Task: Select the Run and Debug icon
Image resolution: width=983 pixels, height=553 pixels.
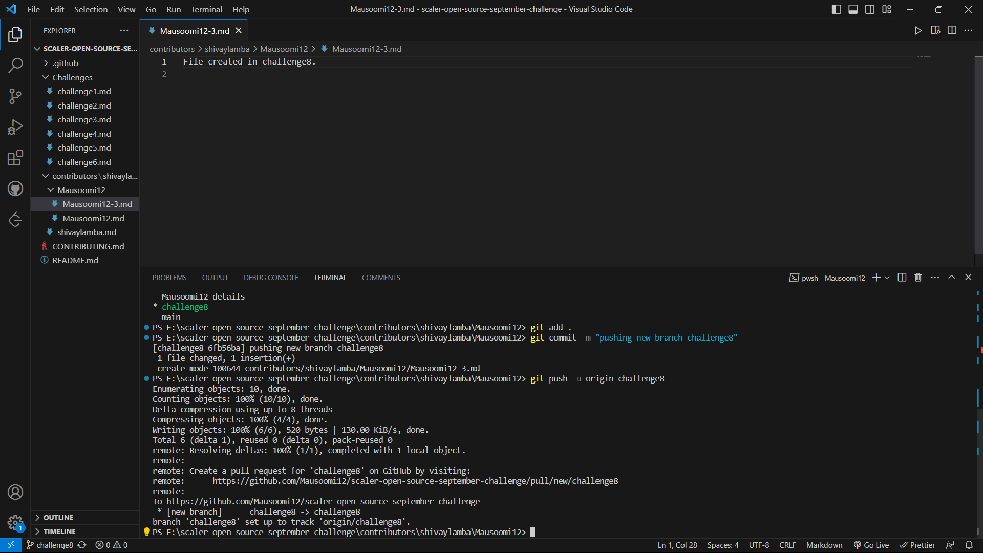Action: pos(15,126)
